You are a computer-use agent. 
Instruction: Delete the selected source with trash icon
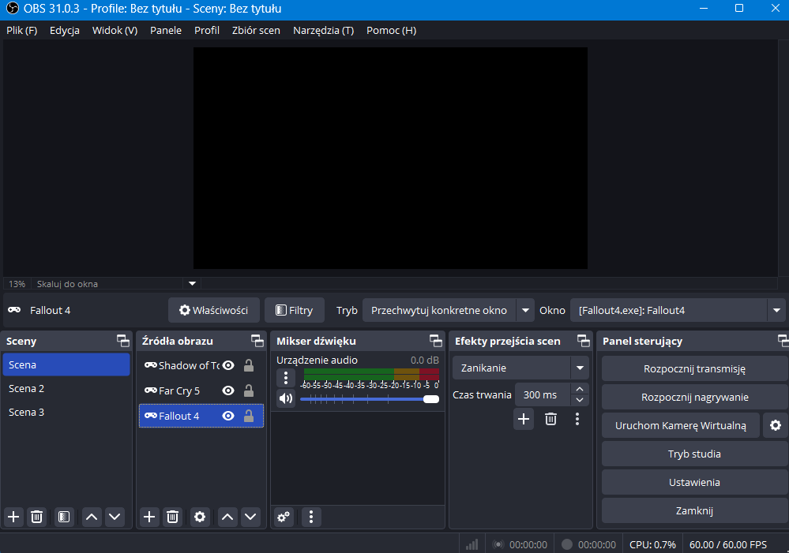pos(173,517)
